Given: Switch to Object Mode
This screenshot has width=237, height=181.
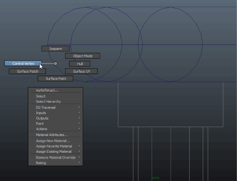Looking at the screenshot, I should tap(82, 56).
